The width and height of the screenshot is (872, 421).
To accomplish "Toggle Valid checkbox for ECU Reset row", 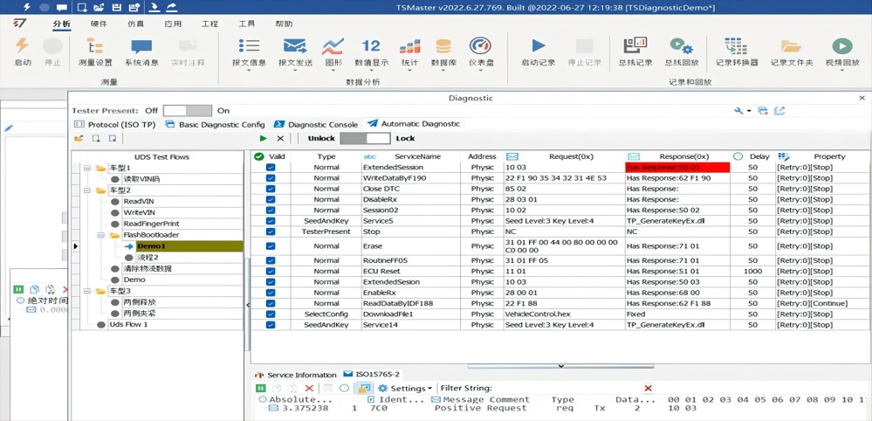I will point(271,271).
